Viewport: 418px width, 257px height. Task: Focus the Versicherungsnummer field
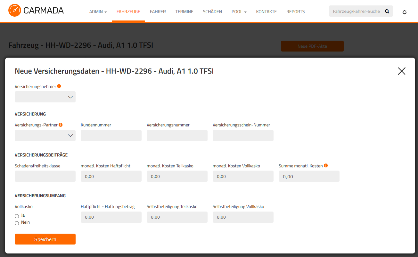tap(177, 135)
